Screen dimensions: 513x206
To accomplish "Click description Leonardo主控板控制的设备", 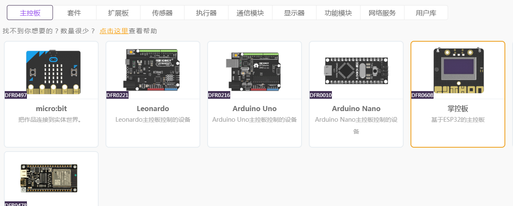I will pos(153,120).
